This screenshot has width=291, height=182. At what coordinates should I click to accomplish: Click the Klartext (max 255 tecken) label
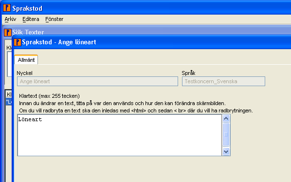(49, 96)
